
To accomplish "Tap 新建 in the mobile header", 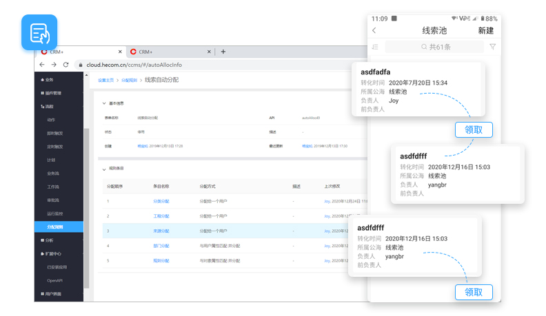I will [485, 30].
